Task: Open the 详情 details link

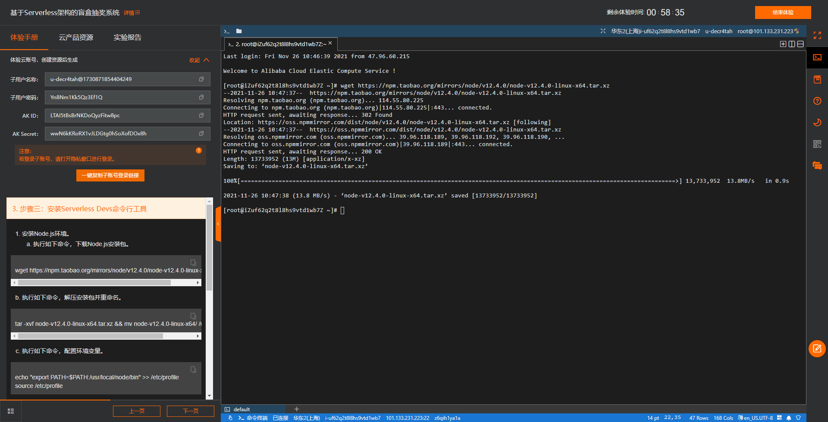Action: coord(132,13)
